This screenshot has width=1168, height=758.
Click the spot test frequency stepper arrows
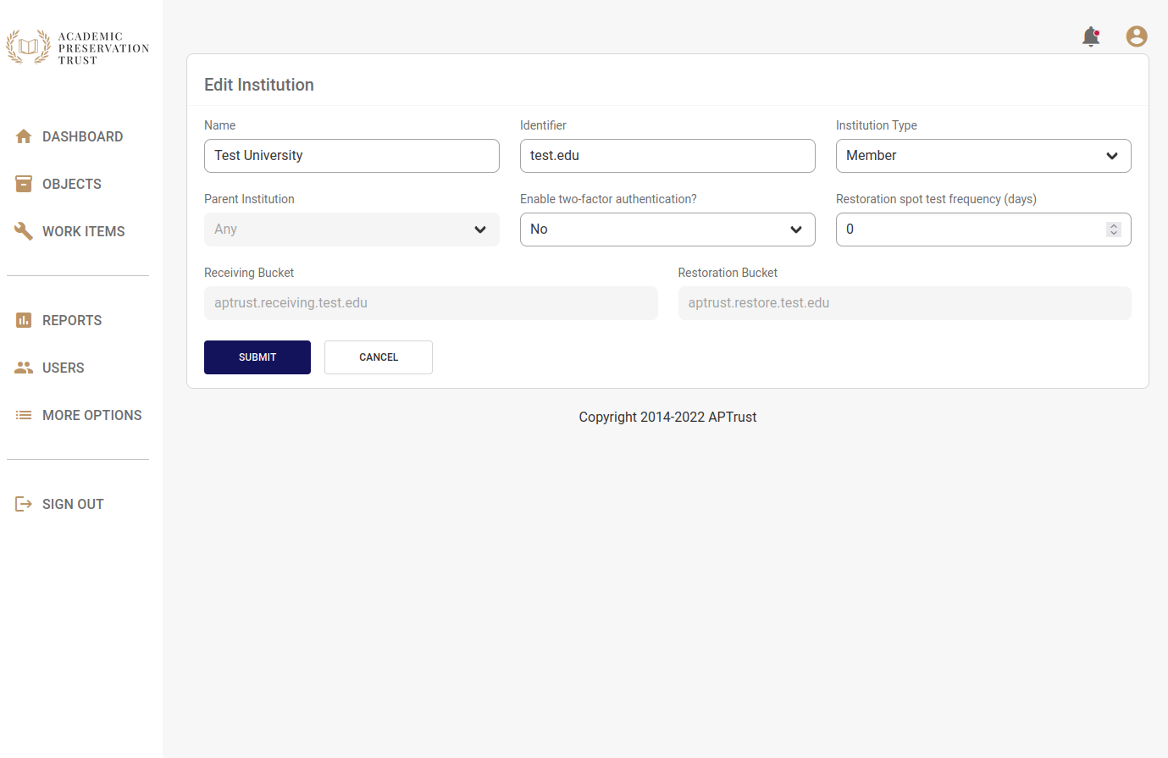[1114, 230]
